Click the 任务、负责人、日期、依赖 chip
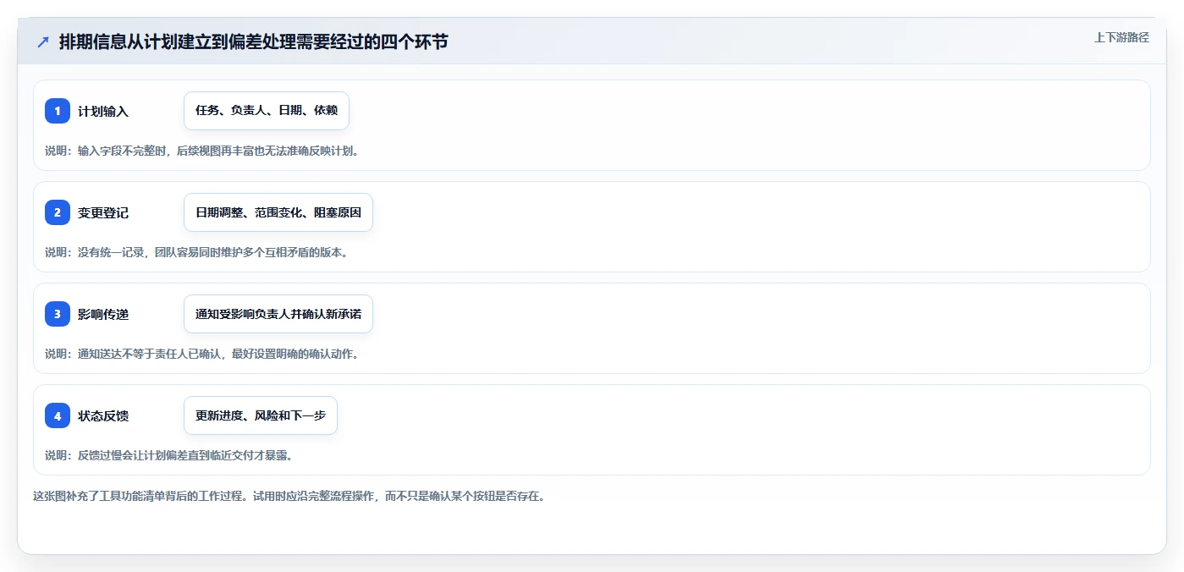 267,111
